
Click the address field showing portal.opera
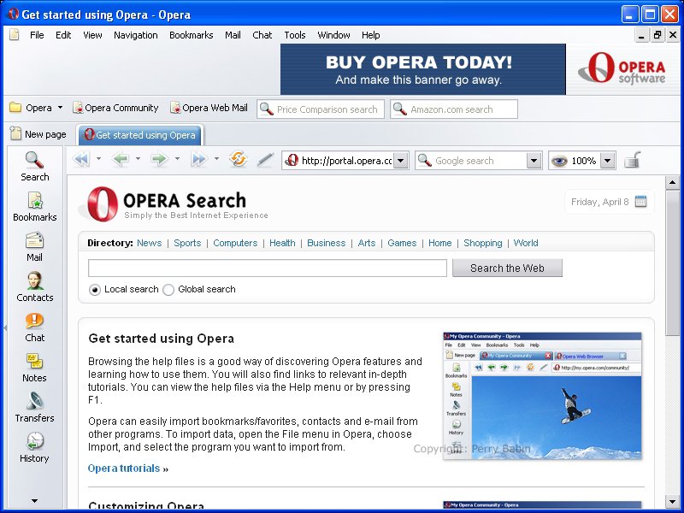(339, 161)
